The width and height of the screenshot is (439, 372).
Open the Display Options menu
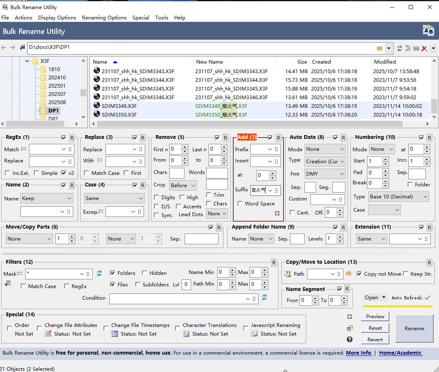pos(57,18)
